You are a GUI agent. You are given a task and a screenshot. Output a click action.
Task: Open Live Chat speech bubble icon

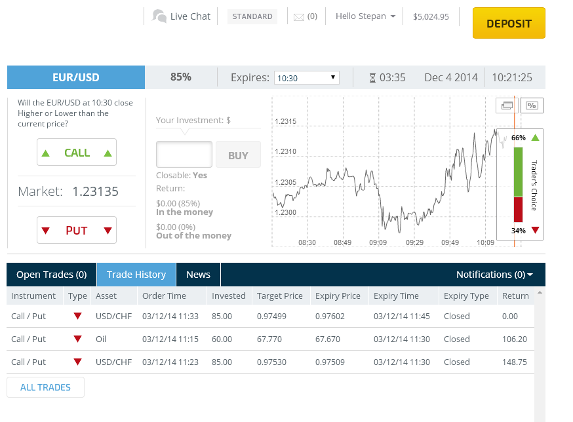point(159,16)
